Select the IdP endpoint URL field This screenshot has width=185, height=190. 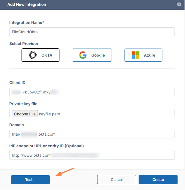click(92, 155)
